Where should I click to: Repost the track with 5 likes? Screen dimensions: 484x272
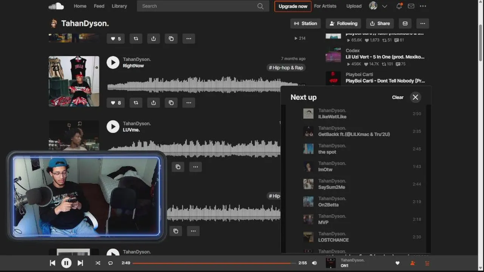point(136,39)
